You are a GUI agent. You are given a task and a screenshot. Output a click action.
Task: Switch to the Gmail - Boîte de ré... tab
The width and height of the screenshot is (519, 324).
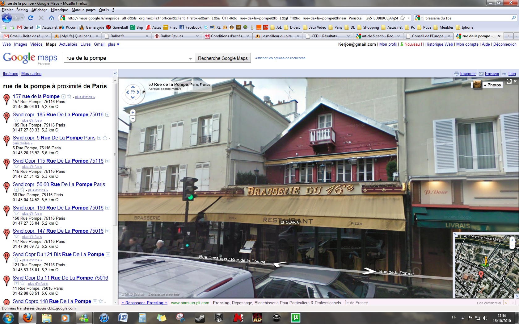pos(26,36)
